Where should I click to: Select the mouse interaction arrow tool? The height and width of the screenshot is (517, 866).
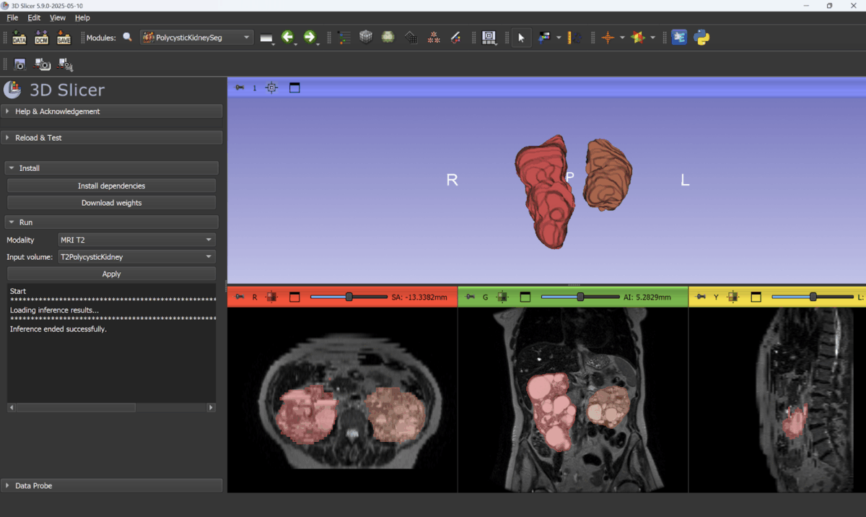(521, 37)
